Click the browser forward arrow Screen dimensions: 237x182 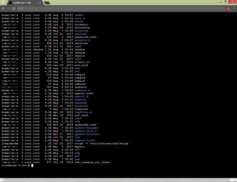pyautogui.click(x=8, y=8)
